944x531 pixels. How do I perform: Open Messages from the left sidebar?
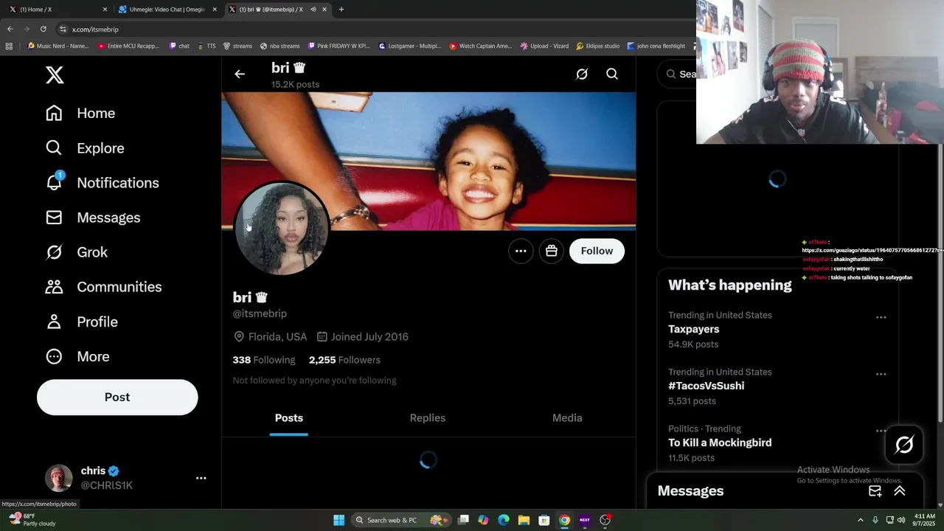pos(93,218)
